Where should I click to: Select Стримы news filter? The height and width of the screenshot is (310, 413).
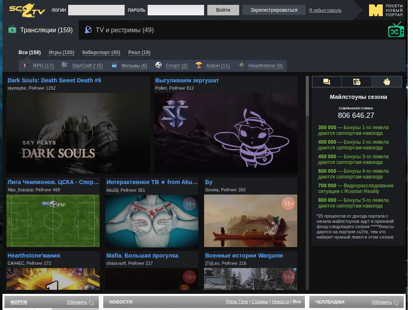260,302
